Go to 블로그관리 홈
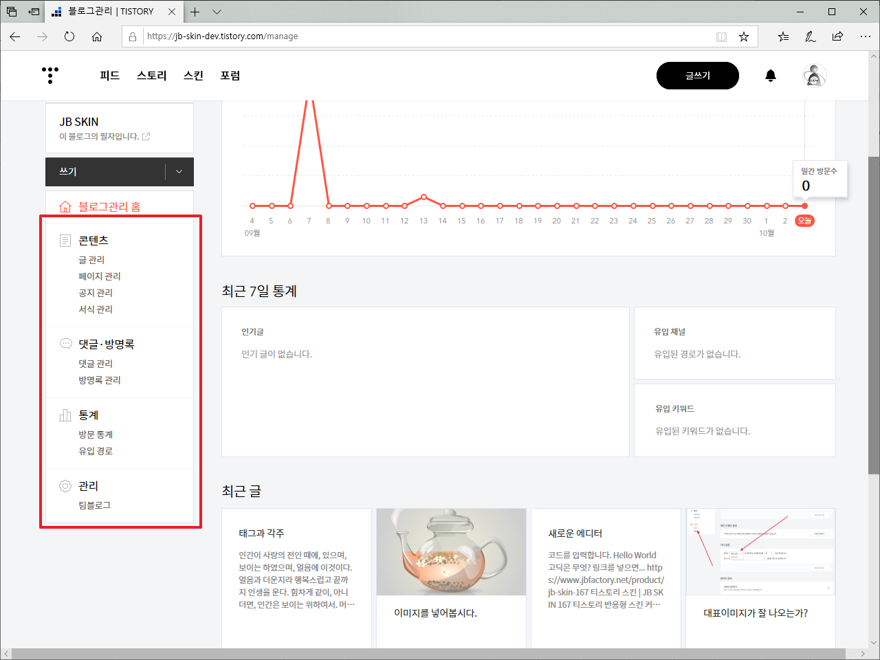Screen dimensions: 880x660 coord(109,207)
